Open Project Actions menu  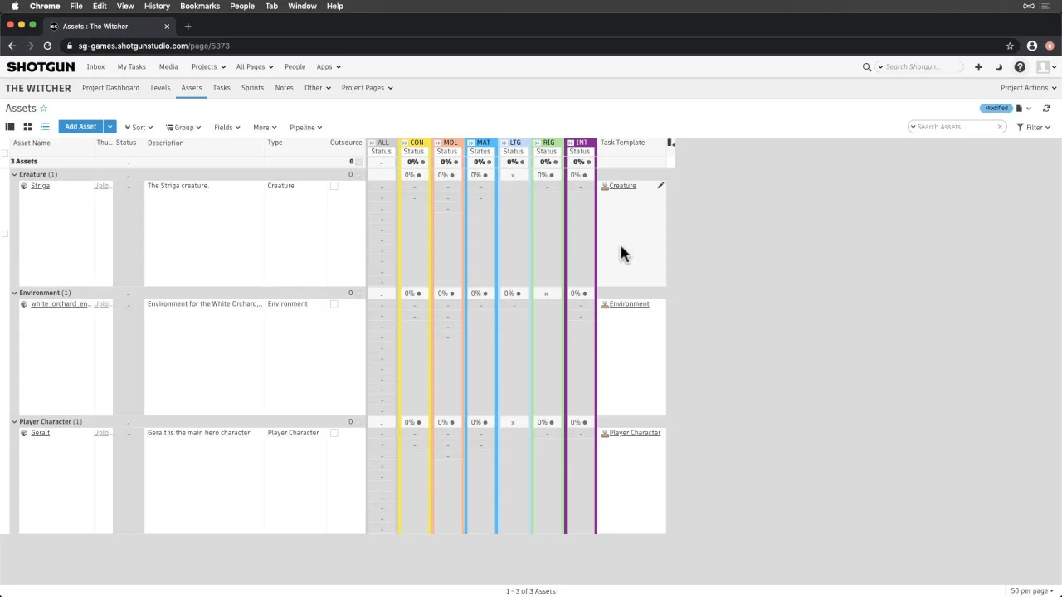pyautogui.click(x=1029, y=88)
